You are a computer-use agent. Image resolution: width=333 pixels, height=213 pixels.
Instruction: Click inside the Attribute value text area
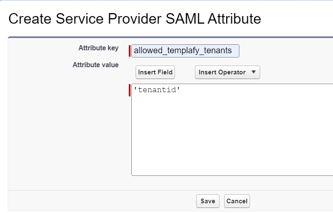[232, 130]
